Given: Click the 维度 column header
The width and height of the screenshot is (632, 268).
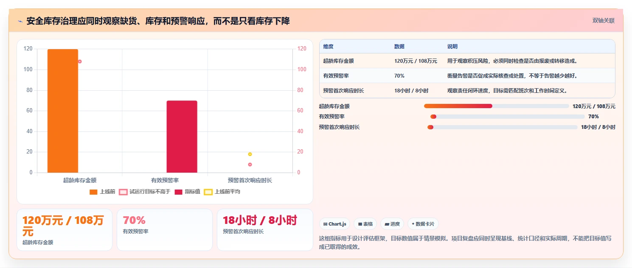Looking at the screenshot, I should (x=328, y=47).
